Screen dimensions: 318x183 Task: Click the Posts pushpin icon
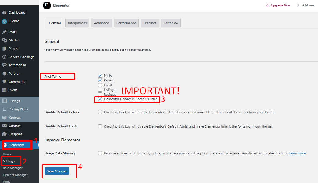click(x=4, y=32)
